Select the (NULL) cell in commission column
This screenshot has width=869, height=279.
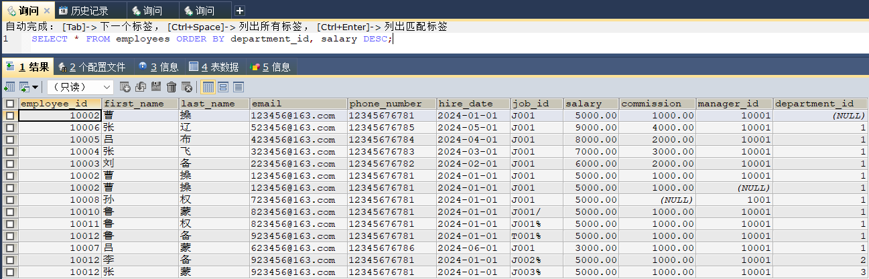point(657,200)
